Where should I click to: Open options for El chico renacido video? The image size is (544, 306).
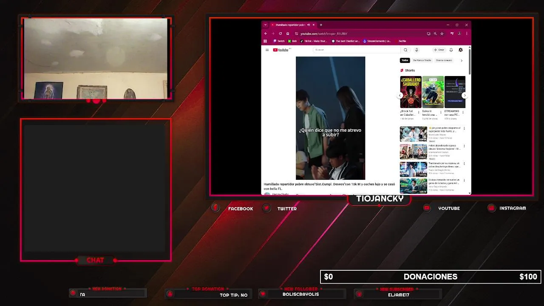click(x=464, y=181)
